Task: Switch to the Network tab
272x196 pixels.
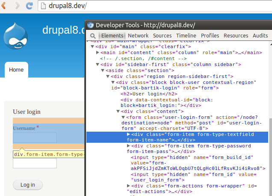Action: coord(138,36)
